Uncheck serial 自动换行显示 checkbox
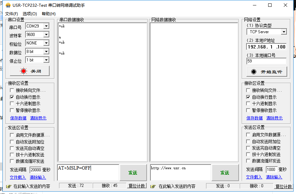296x194 pixels. pos(12,97)
